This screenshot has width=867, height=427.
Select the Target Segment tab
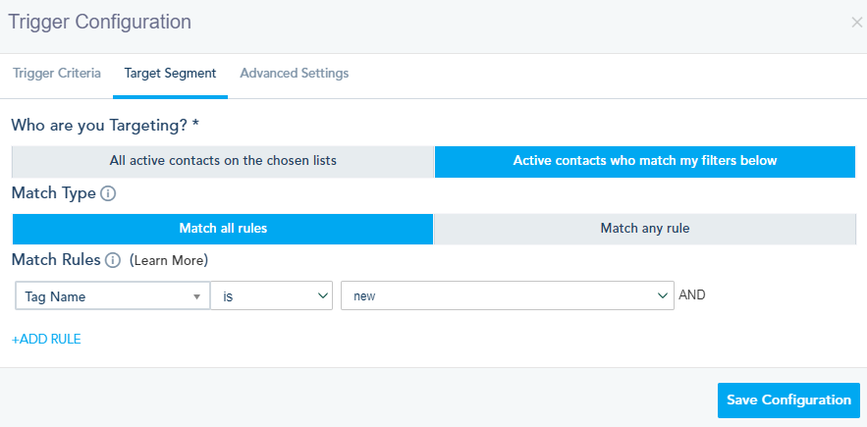170,74
